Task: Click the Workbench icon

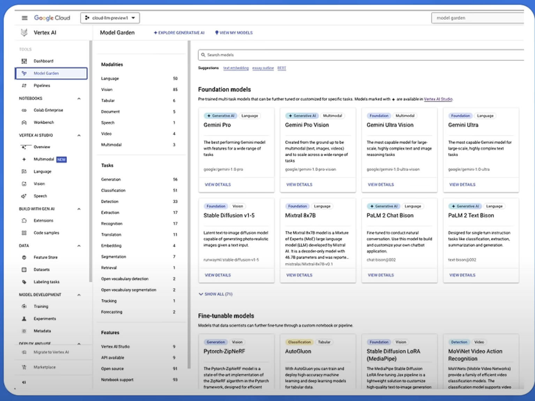Action: pyautogui.click(x=24, y=122)
